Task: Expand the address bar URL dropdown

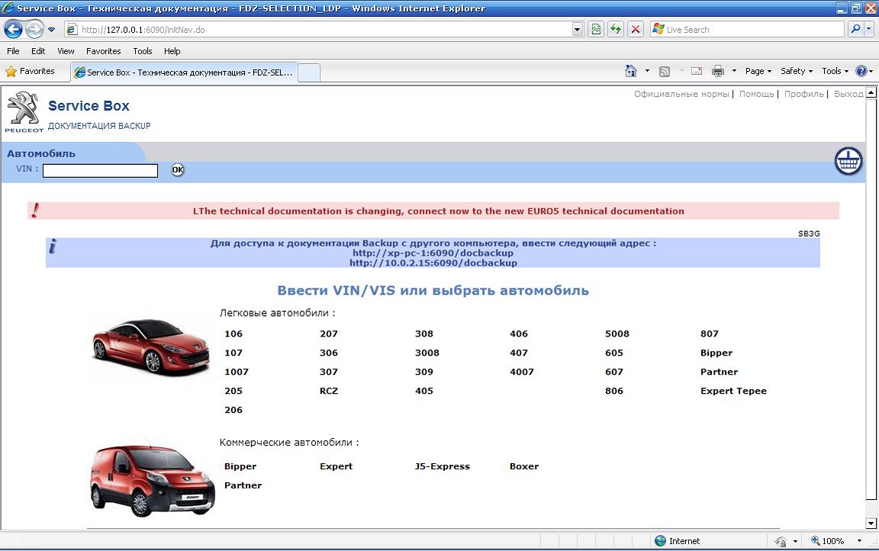Action: click(578, 30)
